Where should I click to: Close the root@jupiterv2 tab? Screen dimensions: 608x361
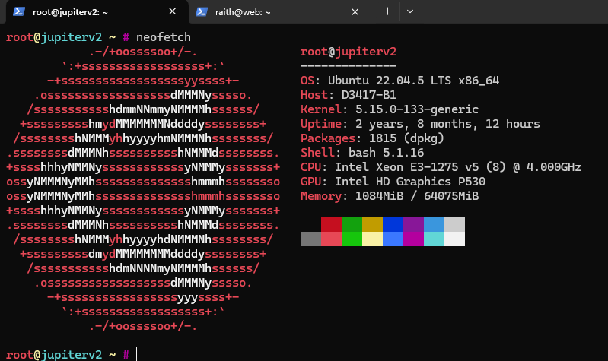coord(173,11)
